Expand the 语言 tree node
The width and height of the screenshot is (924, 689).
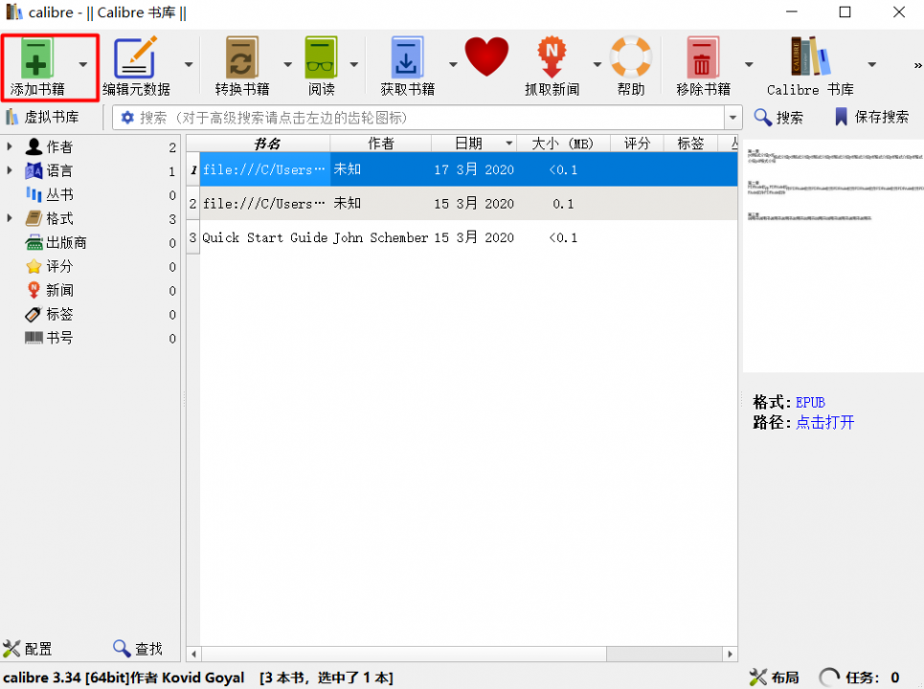coord(10,170)
